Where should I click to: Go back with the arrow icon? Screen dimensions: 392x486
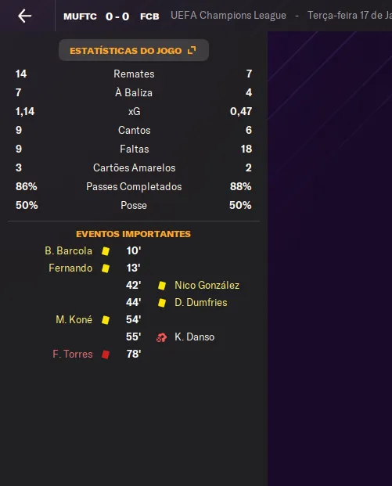click(24, 16)
